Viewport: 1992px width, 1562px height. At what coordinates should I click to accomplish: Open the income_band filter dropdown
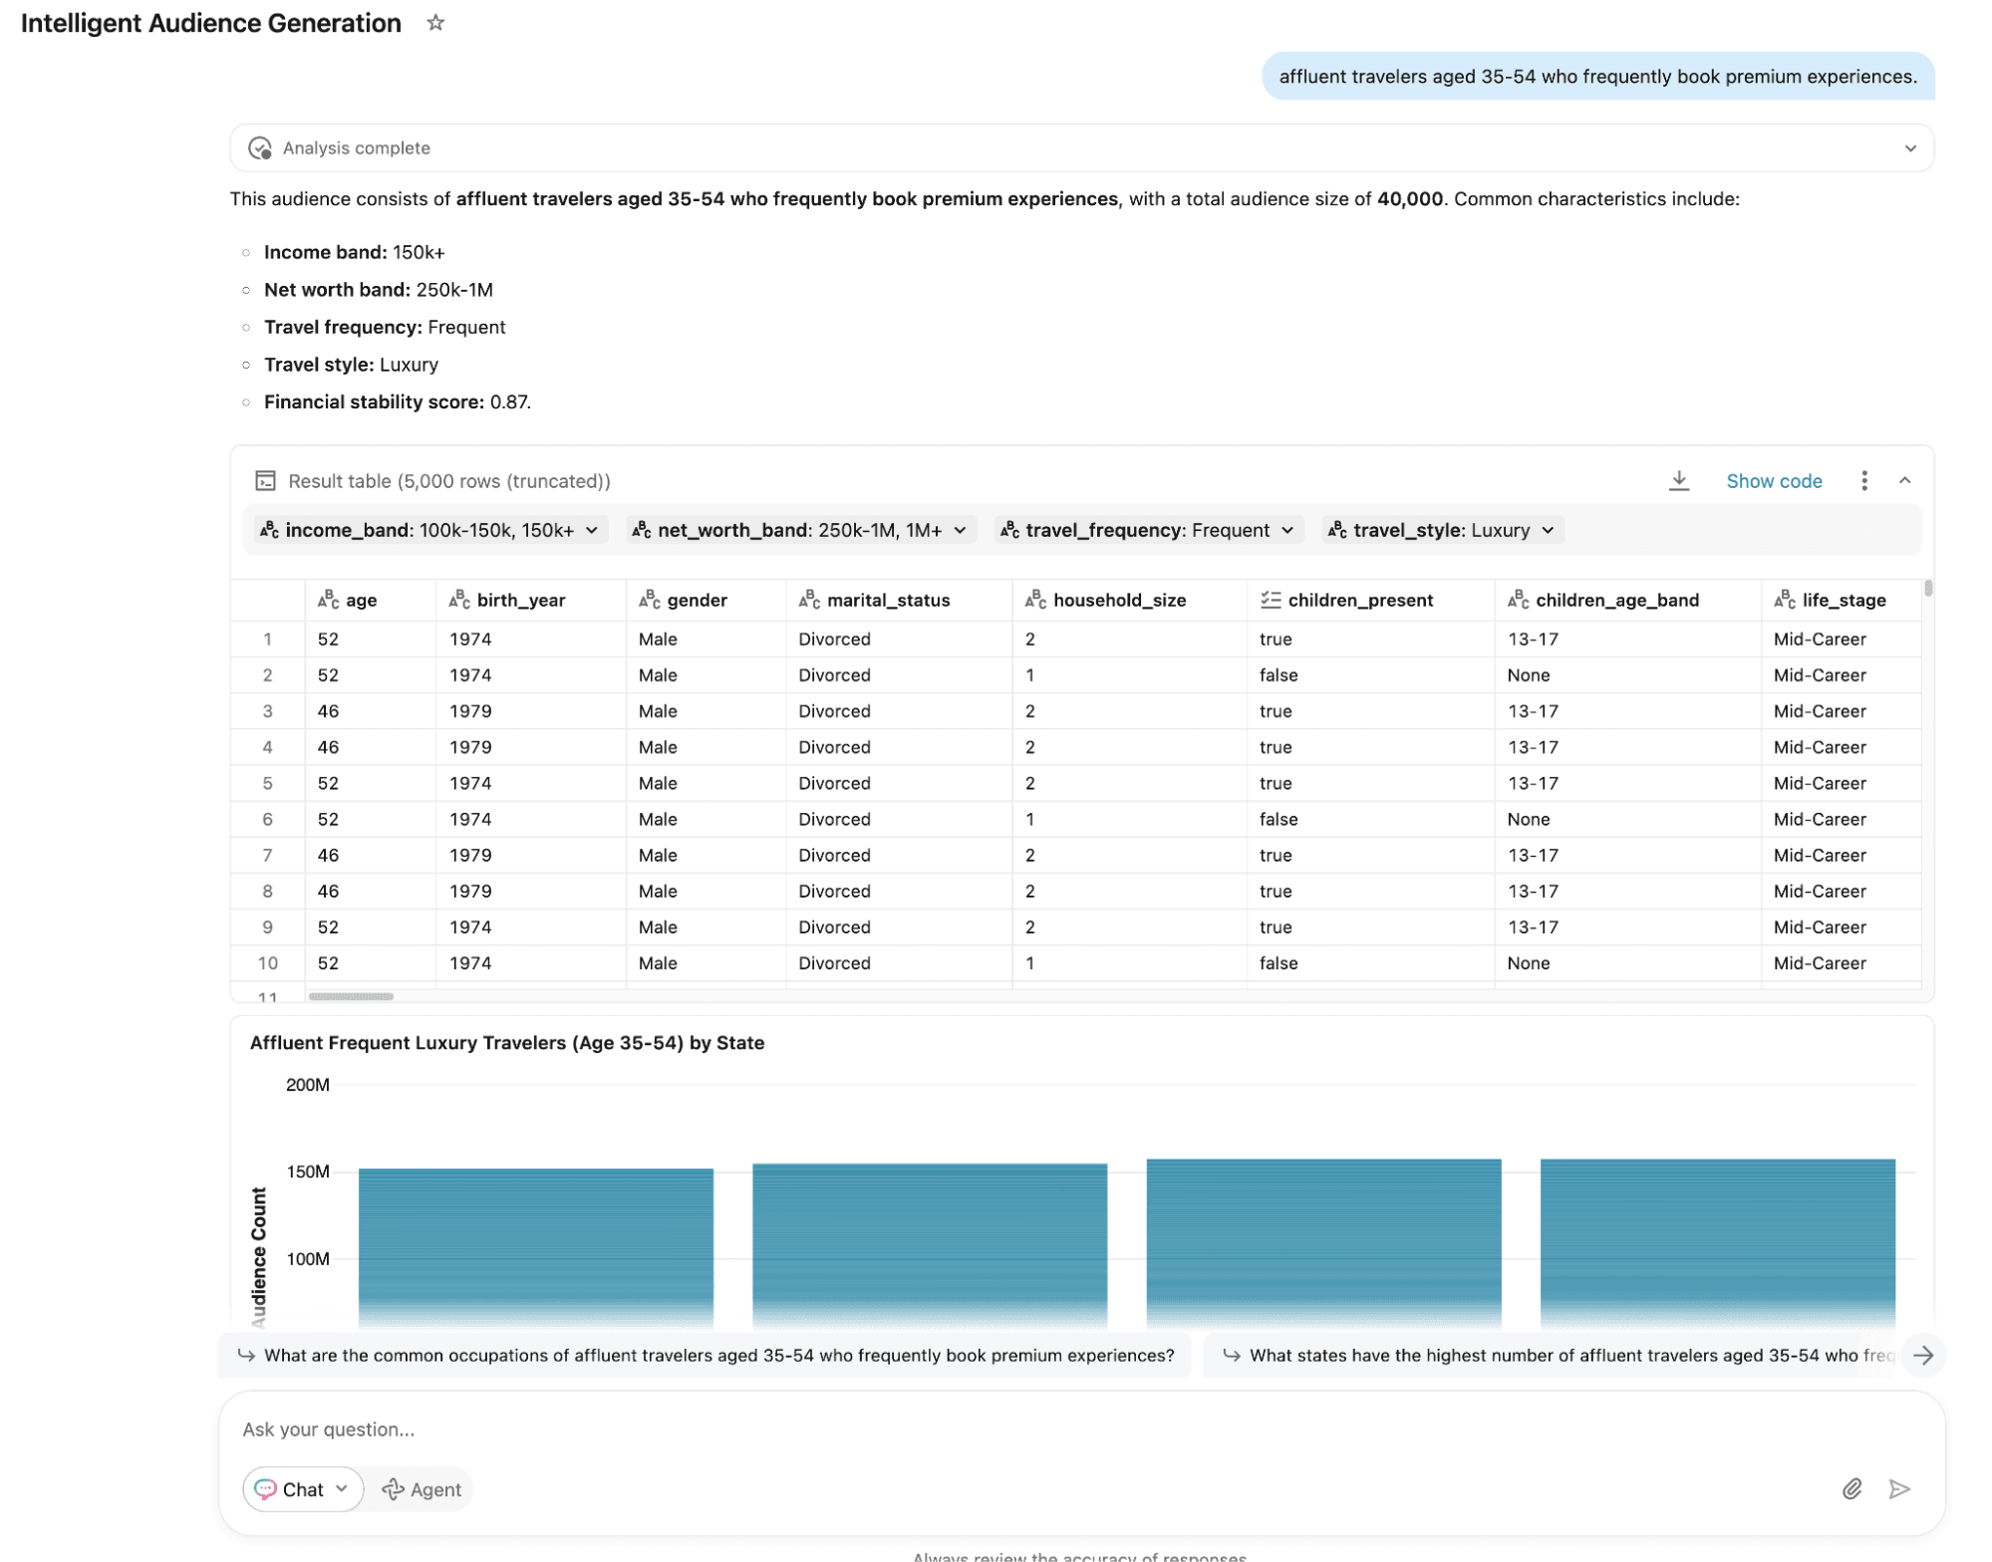coord(429,530)
